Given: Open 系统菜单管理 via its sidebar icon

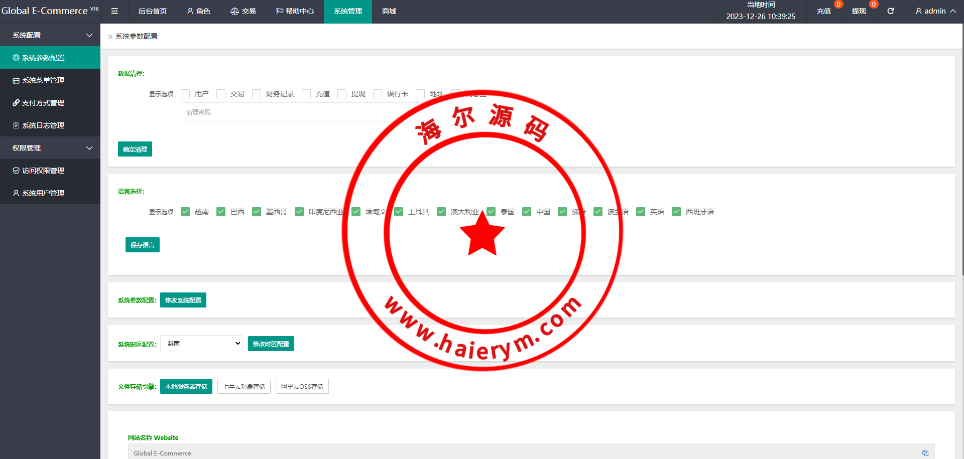Looking at the screenshot, I should (16, 80).
